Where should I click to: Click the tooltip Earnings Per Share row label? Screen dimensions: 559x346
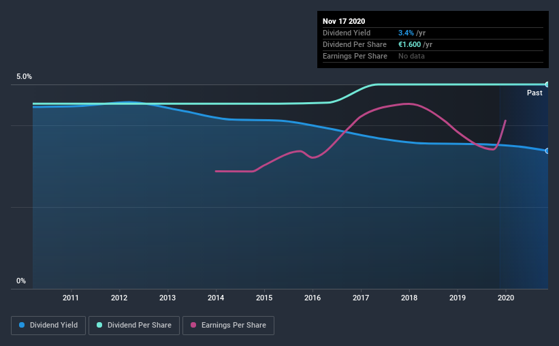point(355,56)
